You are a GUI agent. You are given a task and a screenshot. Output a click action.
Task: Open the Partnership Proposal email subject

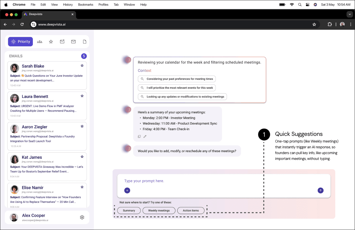pos(43,139)
